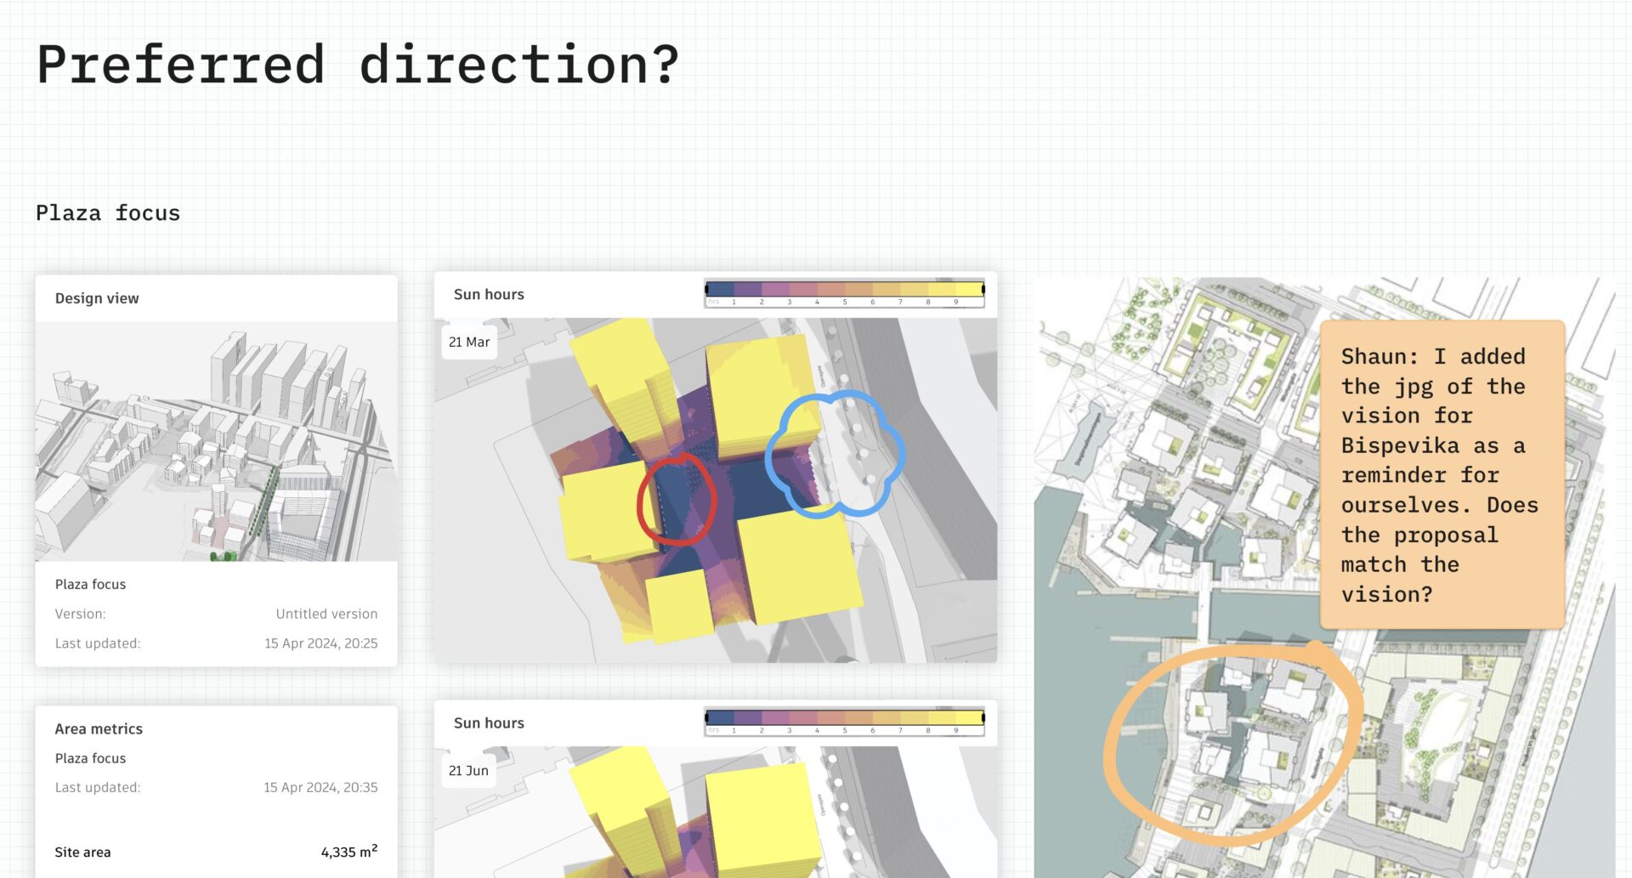The height and width of the screenshot is (878, 1632).
Task: Select the color ramp in the Sun hours legend
Action: (846, 289)
